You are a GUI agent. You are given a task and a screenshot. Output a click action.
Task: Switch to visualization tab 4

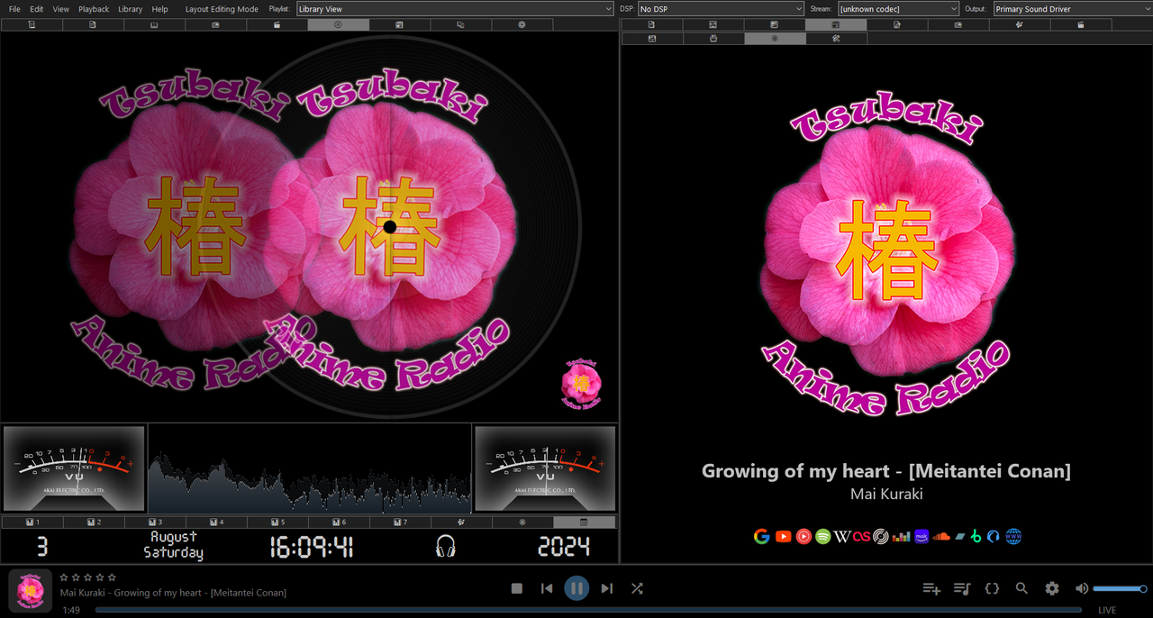pos(216,523)
